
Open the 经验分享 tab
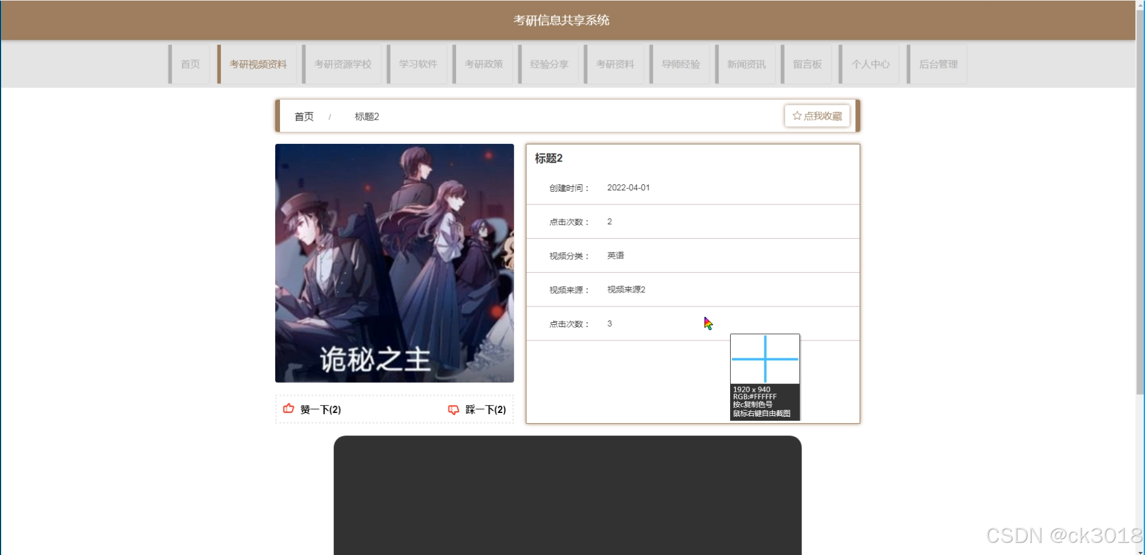click(549, 64)
